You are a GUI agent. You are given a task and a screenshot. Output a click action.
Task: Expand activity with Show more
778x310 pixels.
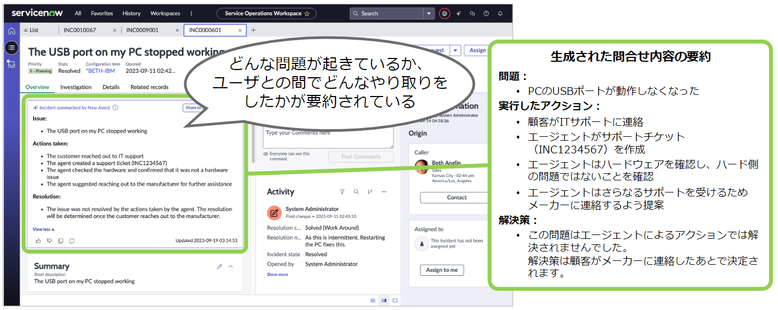[x=278, y=274]
